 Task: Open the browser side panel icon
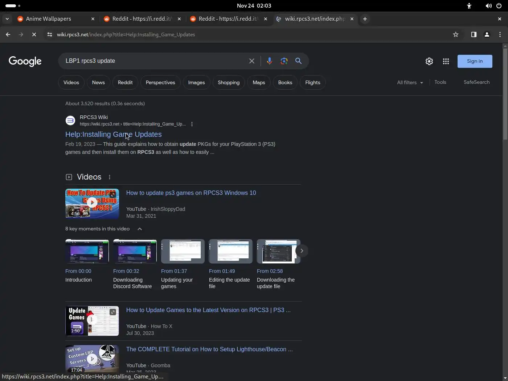click(474, 34)
